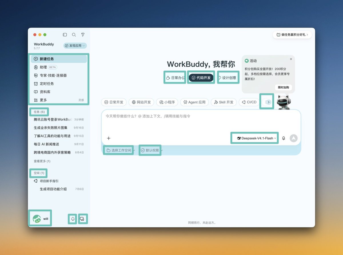
Task: Collapse the 任务 (6) section header
Action: tap(39, 112)
